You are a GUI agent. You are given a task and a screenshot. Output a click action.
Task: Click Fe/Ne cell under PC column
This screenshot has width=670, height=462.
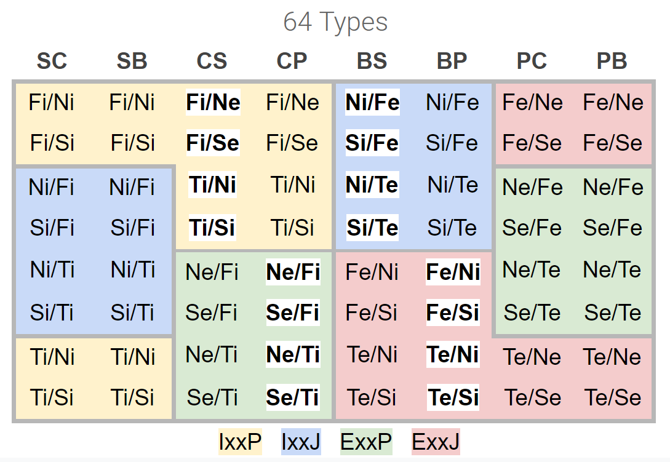[x=532, y=102]
